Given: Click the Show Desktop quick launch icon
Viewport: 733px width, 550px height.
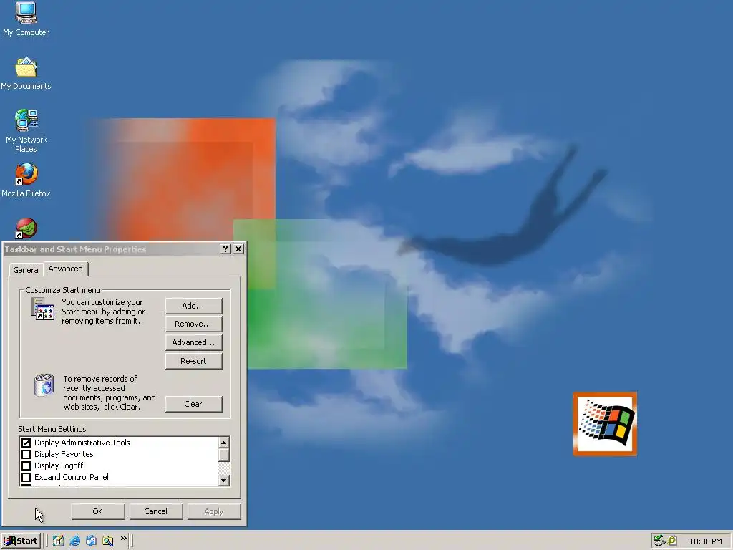Looking at the screenshot, I should (59, 541).
